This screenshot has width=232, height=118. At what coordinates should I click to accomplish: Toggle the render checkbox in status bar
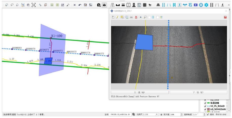coord(208,114)
